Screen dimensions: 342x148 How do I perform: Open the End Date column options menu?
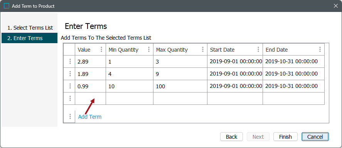coord(320,49)
